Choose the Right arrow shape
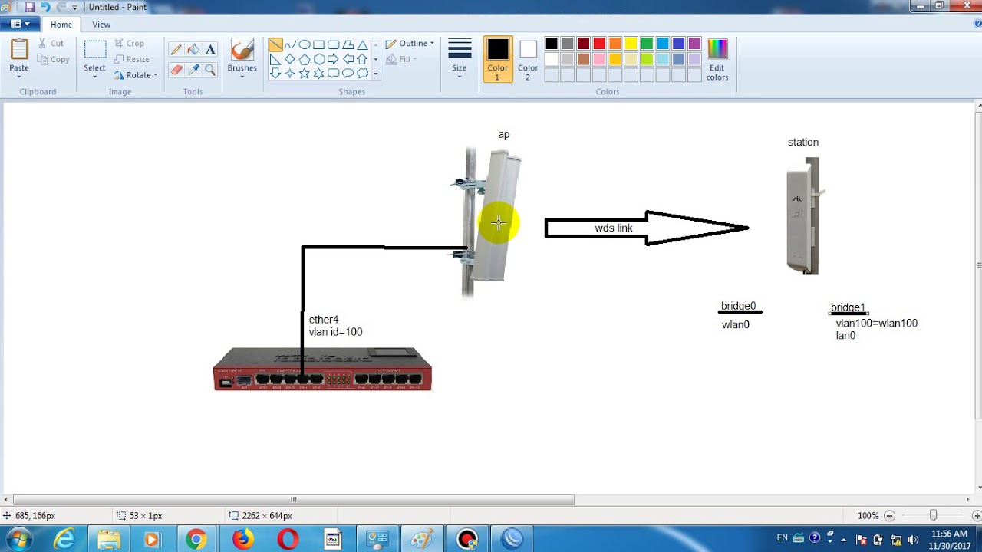 [334, 59]
